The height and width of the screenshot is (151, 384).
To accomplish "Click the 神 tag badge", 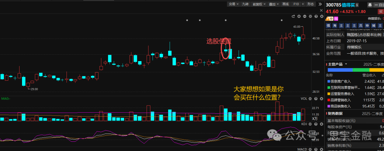I will tap(367, 26).
